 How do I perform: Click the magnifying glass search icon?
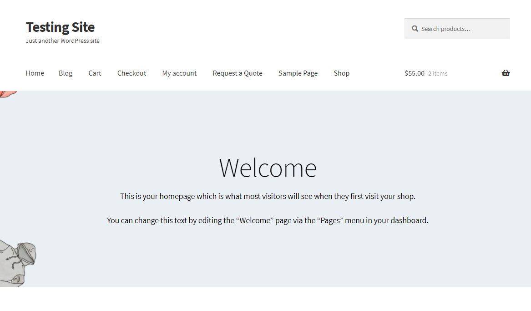[415, 28]
